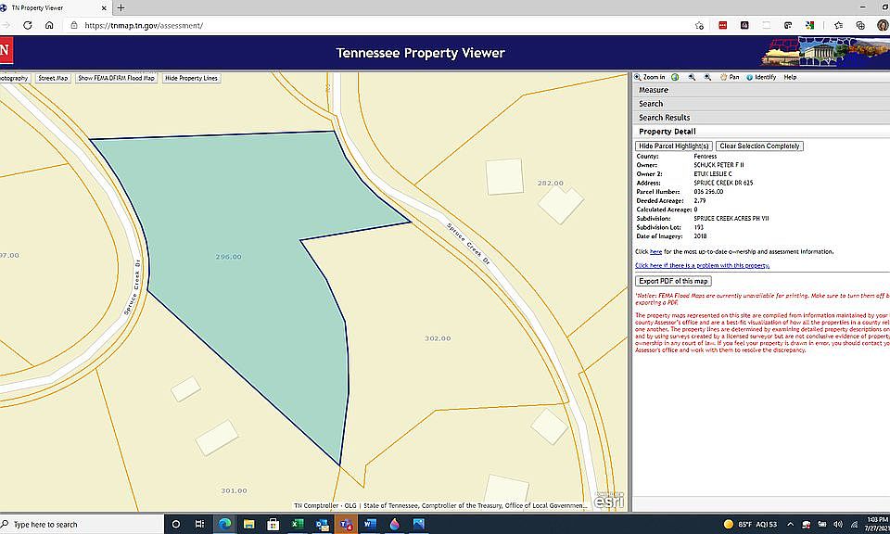The width and height of the screenshot is (890, 534).
Task: Add page to favorites star icon
Action: pos(699,26)
